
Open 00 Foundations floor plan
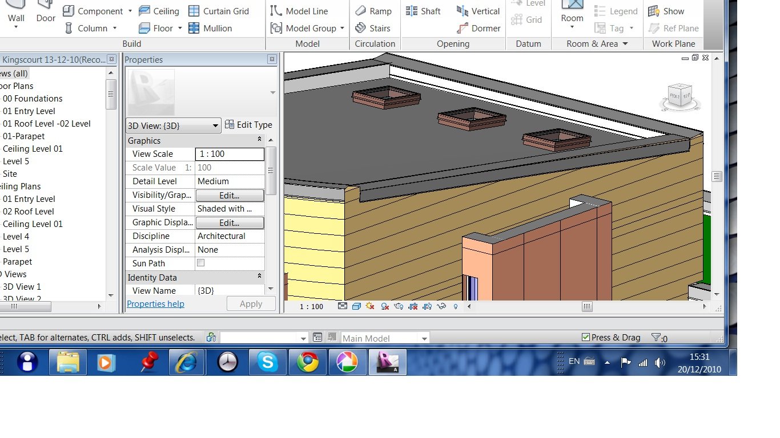click(x=33, y=99)
